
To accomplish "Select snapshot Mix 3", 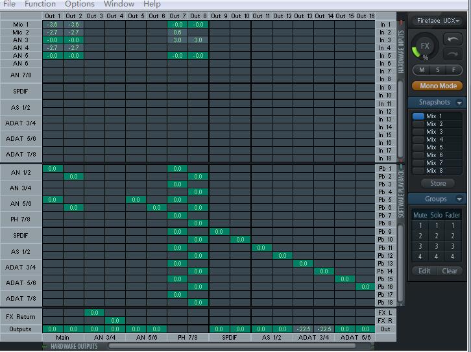I will click(x=437, y=132).
